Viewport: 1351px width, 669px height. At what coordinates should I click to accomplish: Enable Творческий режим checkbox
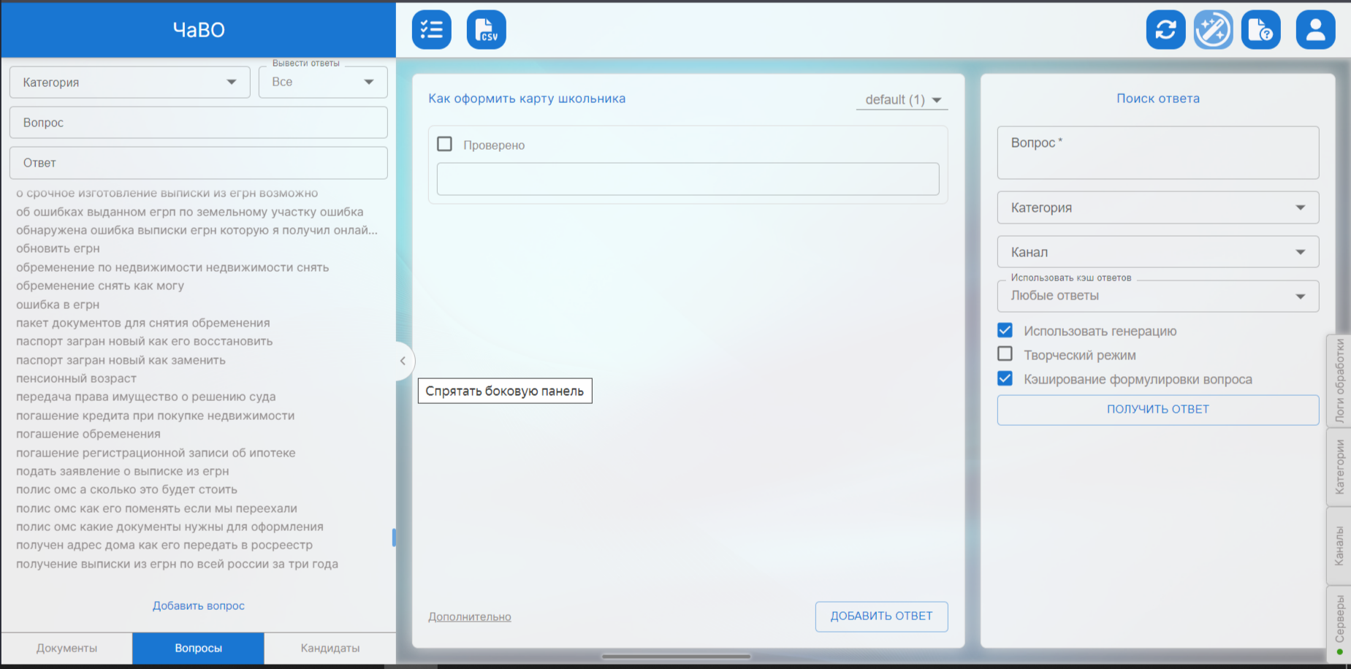point(1005,354)
